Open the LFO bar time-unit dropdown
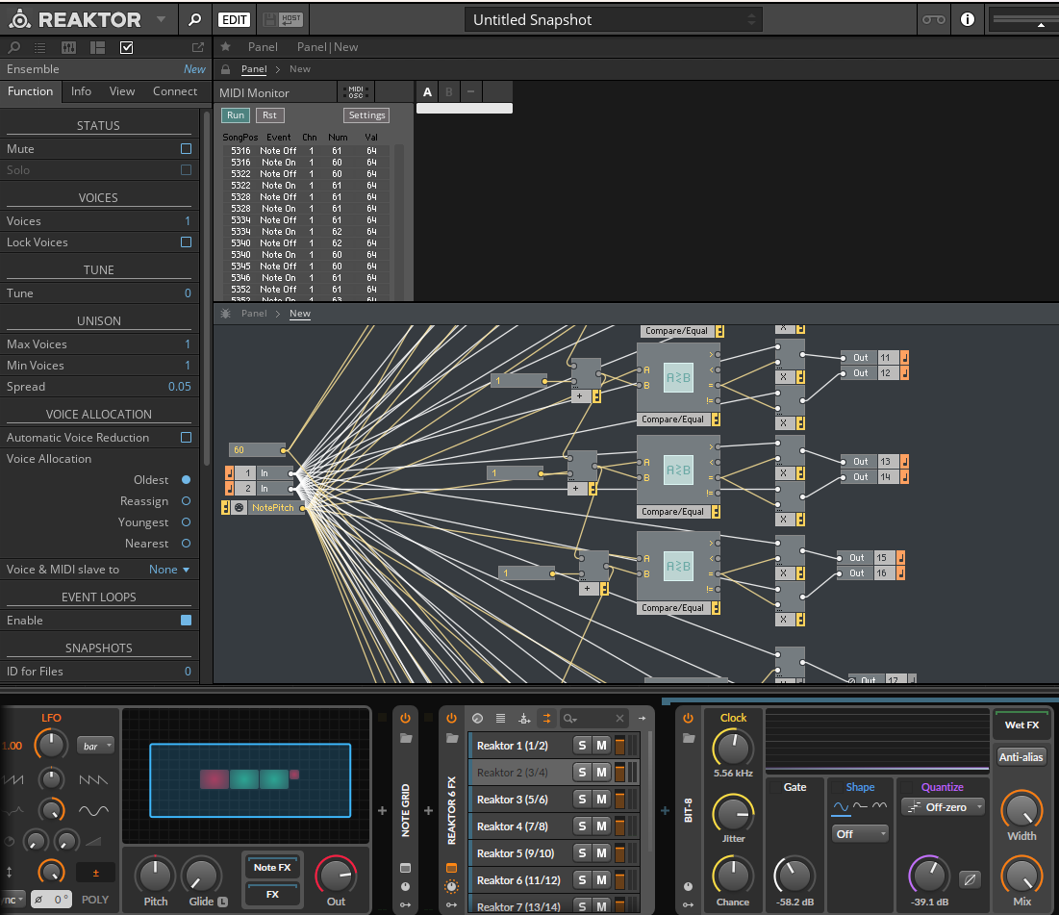The width and height of the screenshot is (1059, 915). click(96, 746)
